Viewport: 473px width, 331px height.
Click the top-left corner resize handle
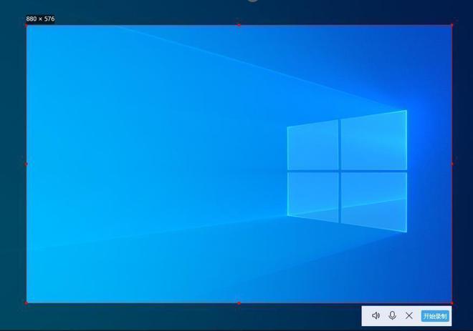[27, 25]
